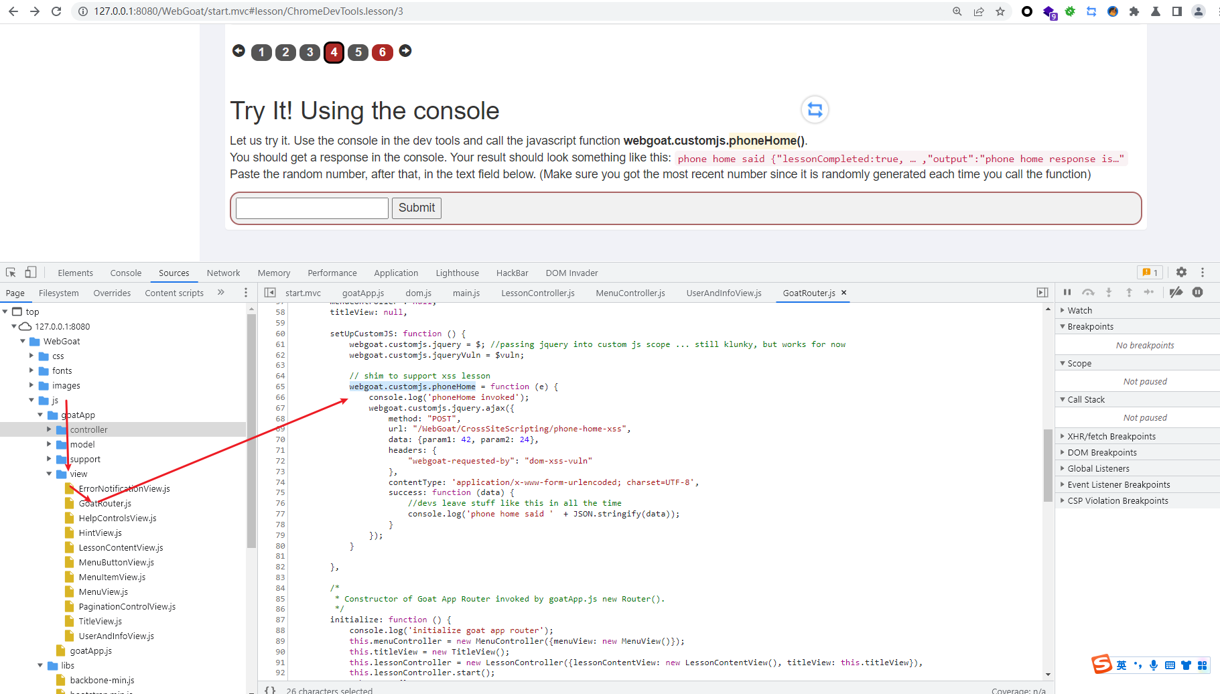The image size is (1220, 694).
Task: Click the step into function icon
Action: click(x=1109, y=292)
